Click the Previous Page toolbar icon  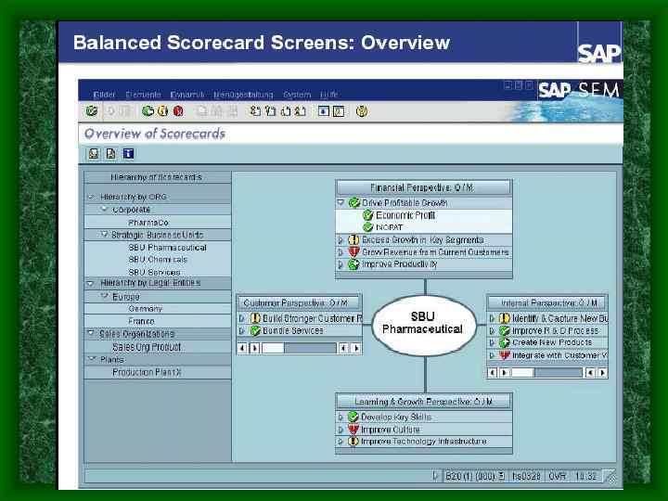pos(270,111)
